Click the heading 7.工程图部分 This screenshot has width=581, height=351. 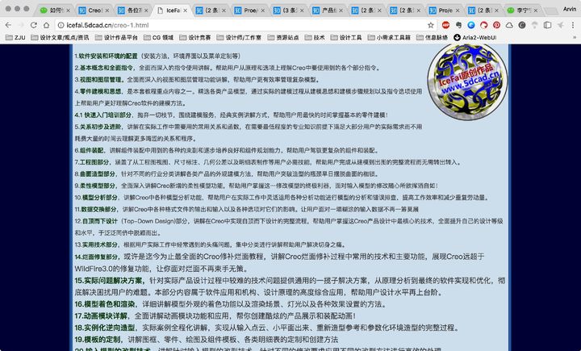tap(92, 162)
